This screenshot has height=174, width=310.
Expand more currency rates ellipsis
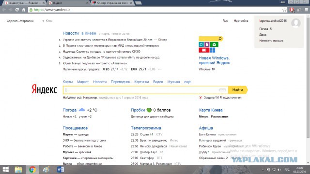click(160, 69)
